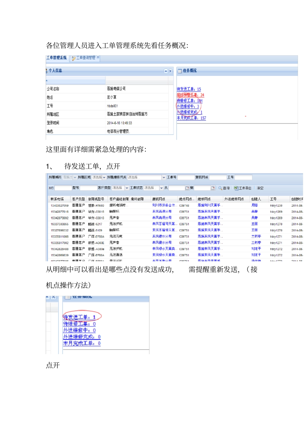Open the 待维修工单: 0 link
Screen dimensions: 304x431
[x=79, y=324]
